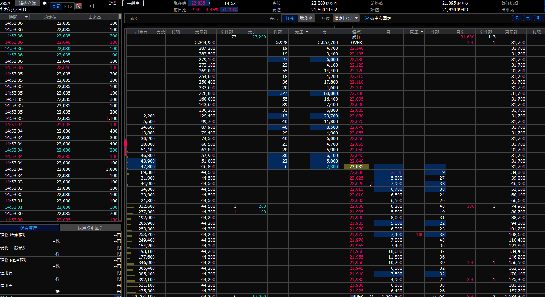
Task: Click the small G icon in header
Action: 91,6
